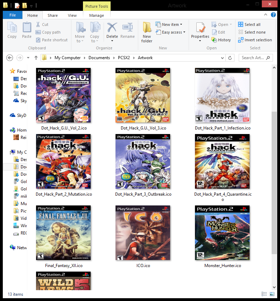280x301 pixels.
Task: Go up one folder level
Action: [x=36, y=58]
